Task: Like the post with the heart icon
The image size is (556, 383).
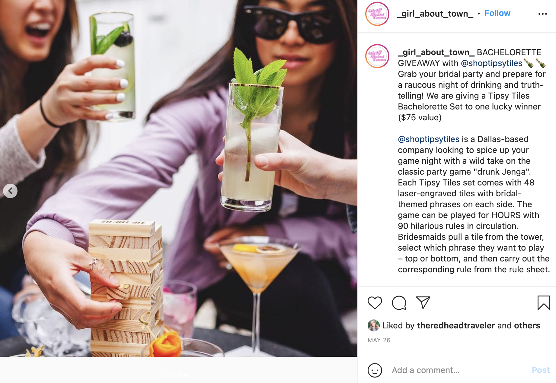Action: [x=375, y=303]
